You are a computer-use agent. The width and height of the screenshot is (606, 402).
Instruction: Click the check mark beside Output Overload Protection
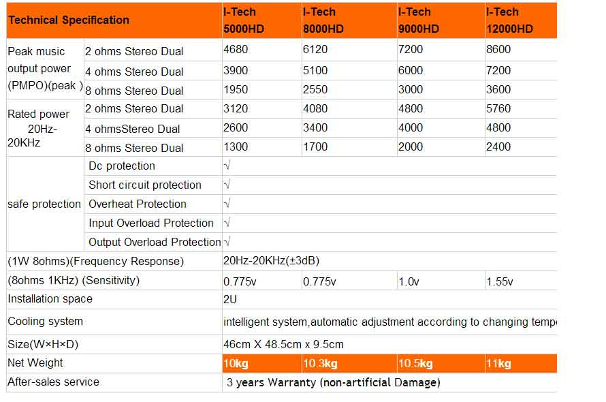pos(227,242)
